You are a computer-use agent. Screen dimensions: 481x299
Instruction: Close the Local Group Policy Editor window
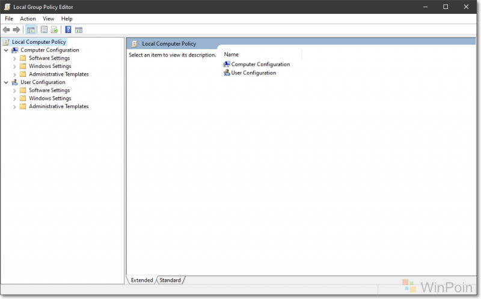coord(466,7)
